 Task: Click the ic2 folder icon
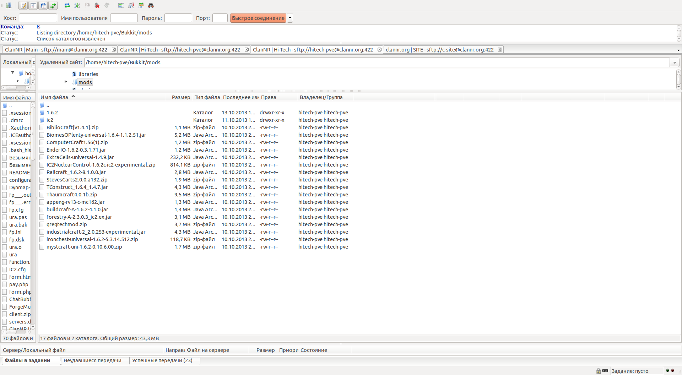pyautogui.click(x=42, y=120)
